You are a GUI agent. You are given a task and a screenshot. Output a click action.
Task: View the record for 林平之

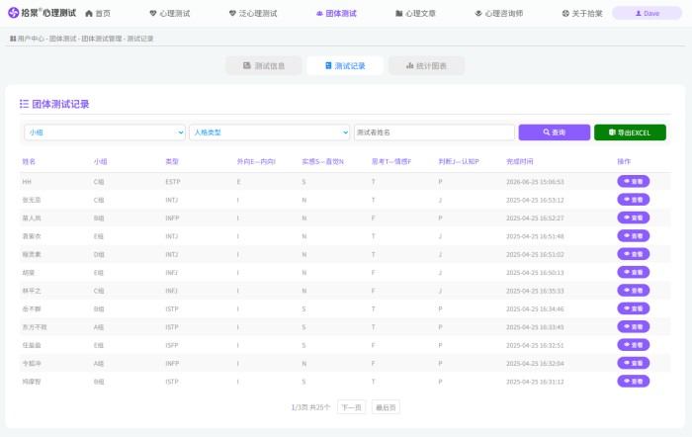(x=634, y=291)
